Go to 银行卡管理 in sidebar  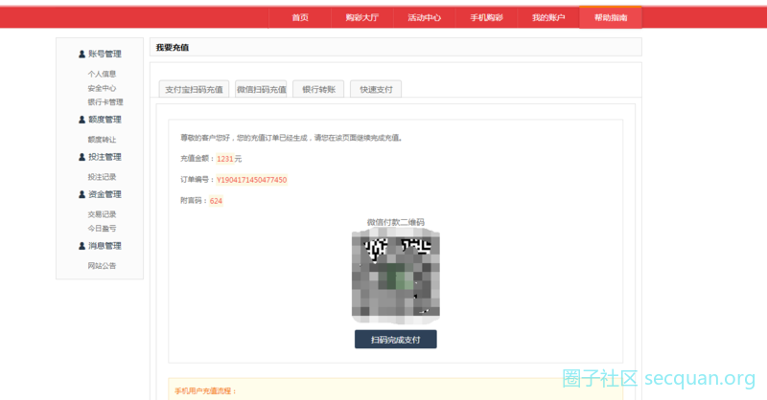[x=105, y=102]
